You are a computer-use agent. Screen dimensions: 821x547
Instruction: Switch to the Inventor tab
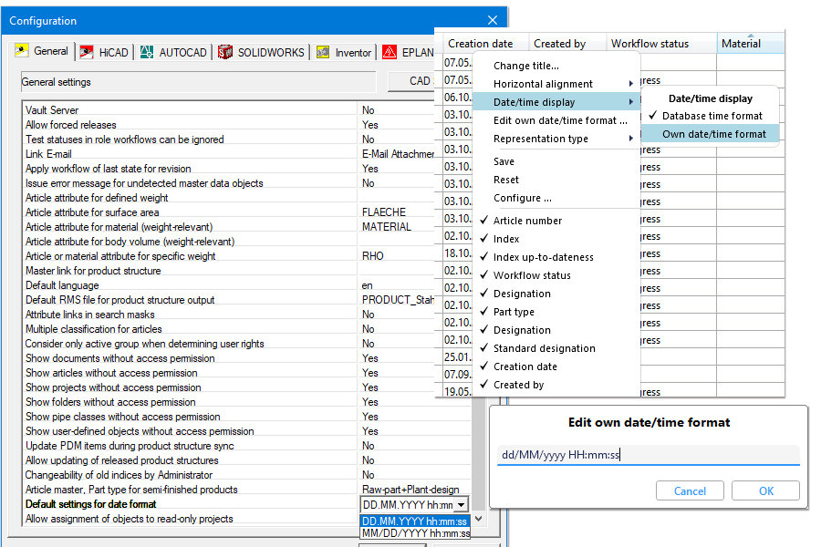click(x=345, y=52)
